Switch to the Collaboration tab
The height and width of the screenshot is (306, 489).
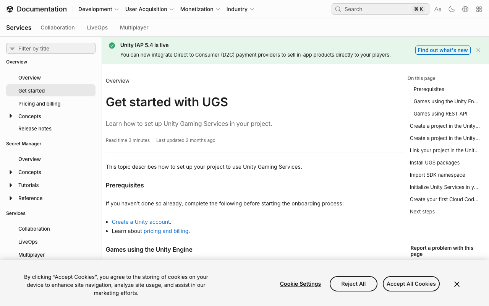pos(58,28)
